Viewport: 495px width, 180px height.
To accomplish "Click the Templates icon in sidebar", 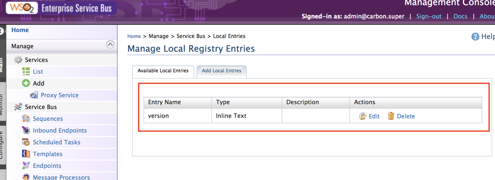I will pos(26,154).
